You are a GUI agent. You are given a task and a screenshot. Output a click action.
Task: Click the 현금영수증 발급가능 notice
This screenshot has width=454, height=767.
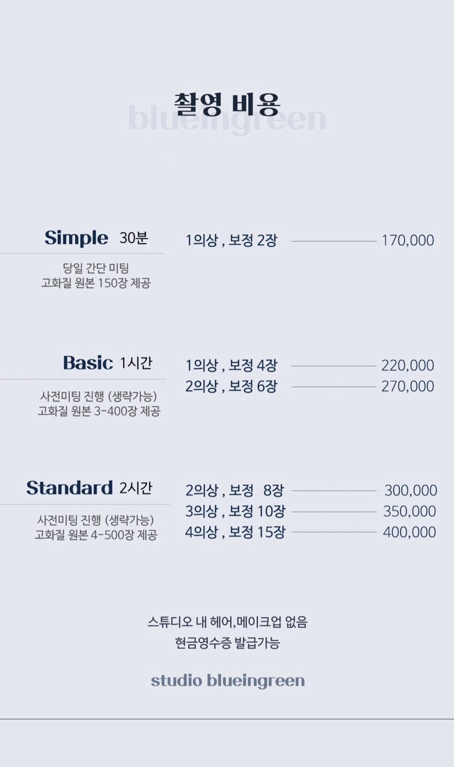(x=227, y=643)
